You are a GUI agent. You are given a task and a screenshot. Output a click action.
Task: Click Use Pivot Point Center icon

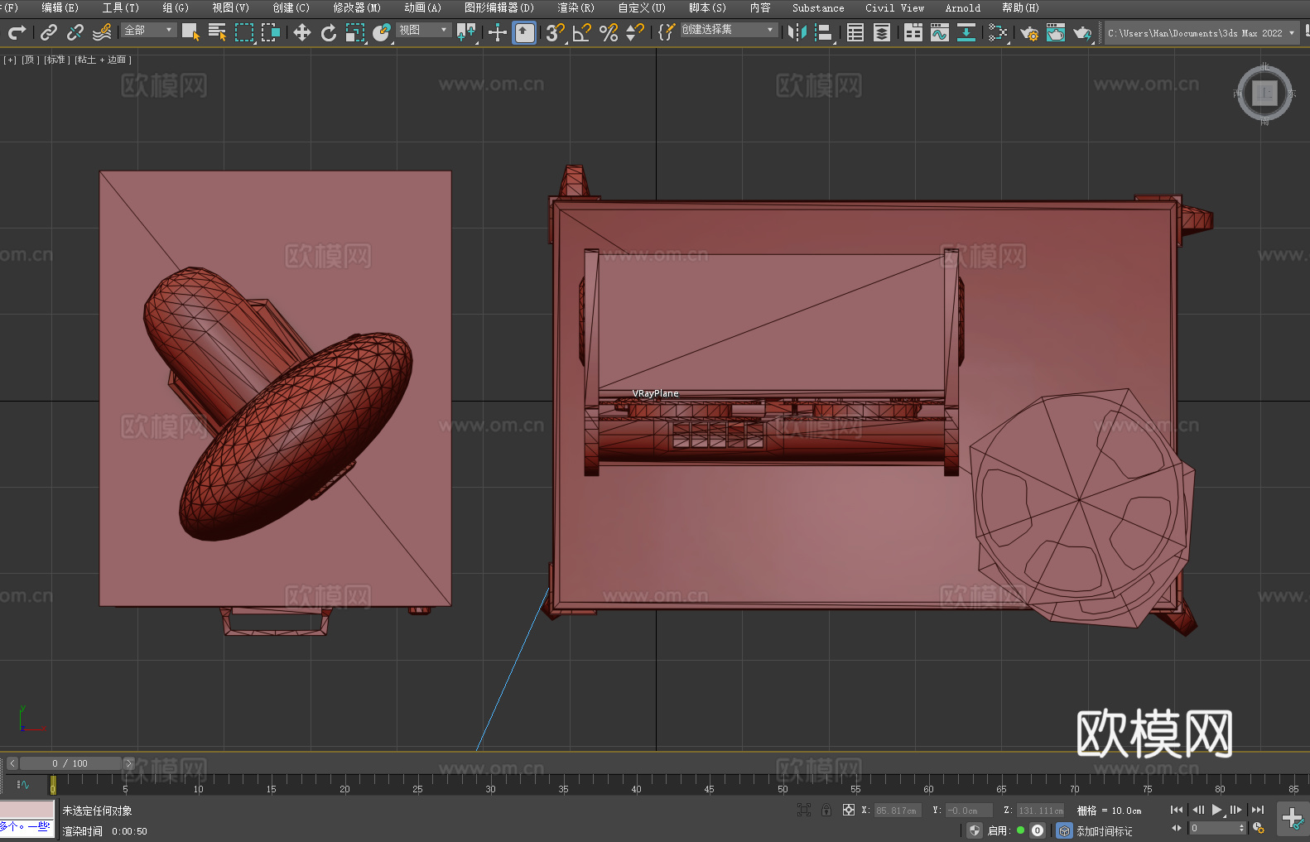coord(466,32)
